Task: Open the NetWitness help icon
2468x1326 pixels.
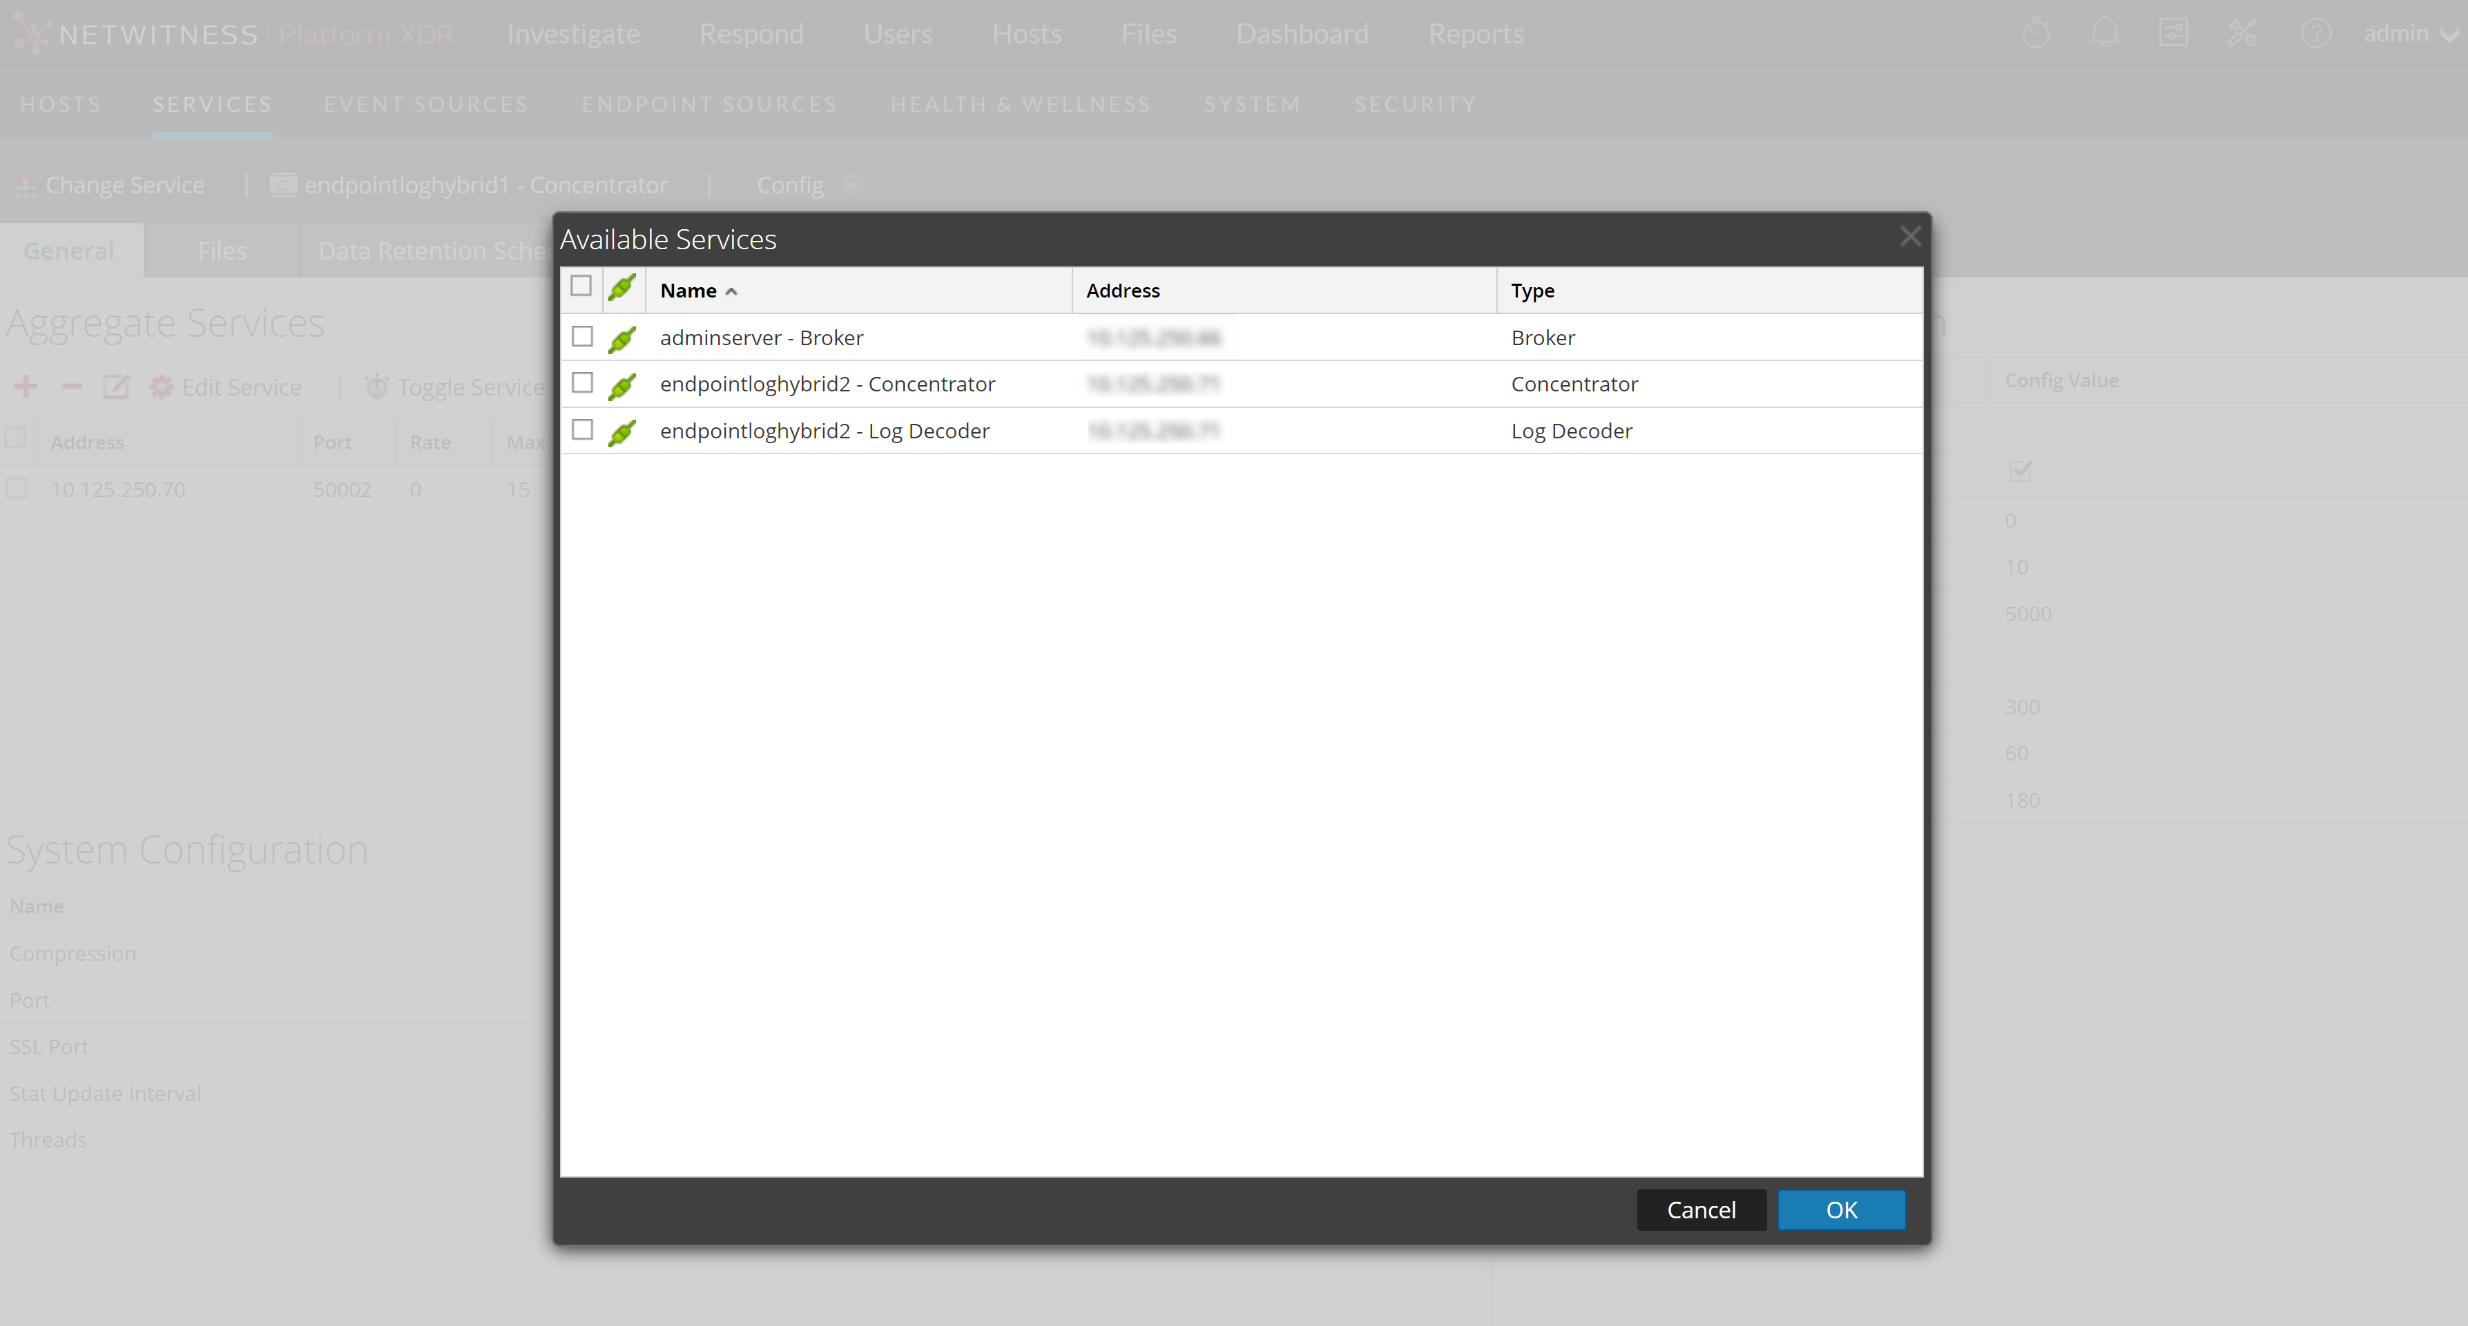Action: (2317, 34)
